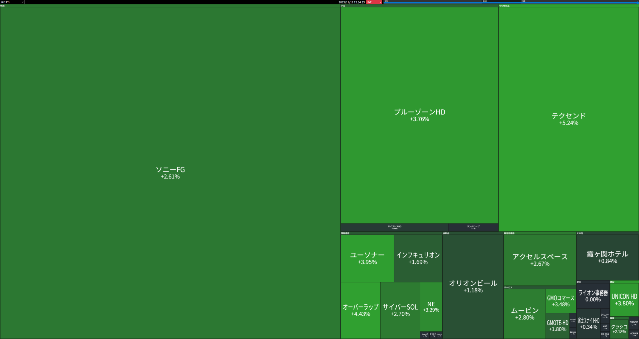Click the ブルーゾーンHD treemap tile
Viewport: 639px width, 339px height.
[419, 115]
